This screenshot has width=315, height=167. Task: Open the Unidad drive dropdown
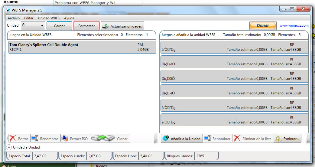tap(33, 26)
